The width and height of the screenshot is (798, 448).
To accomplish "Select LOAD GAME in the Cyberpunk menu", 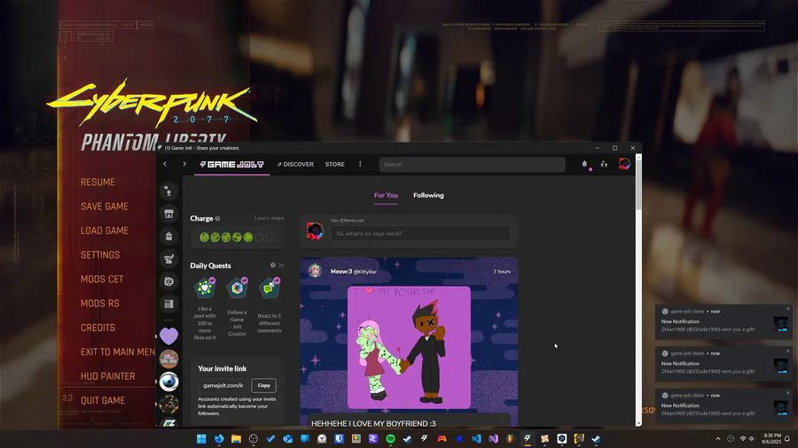I will 105,230.
